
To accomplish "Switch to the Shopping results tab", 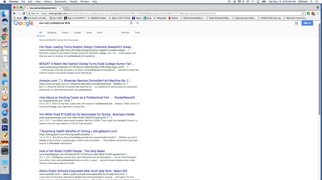I will pyautogui.click(x=52, y=33).
